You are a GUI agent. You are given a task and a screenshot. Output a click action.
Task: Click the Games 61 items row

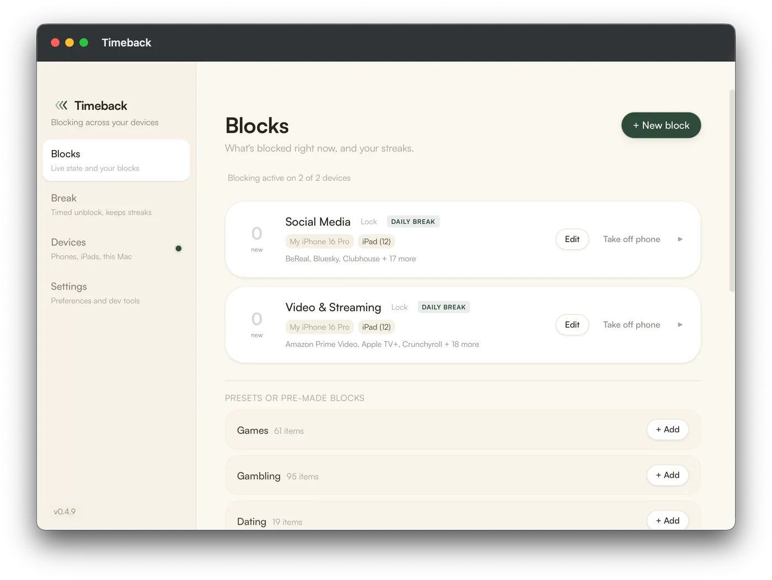463,430
